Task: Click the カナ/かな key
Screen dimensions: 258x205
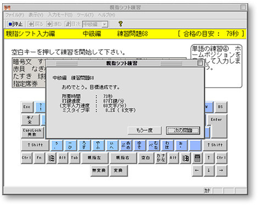Action: 161,158
